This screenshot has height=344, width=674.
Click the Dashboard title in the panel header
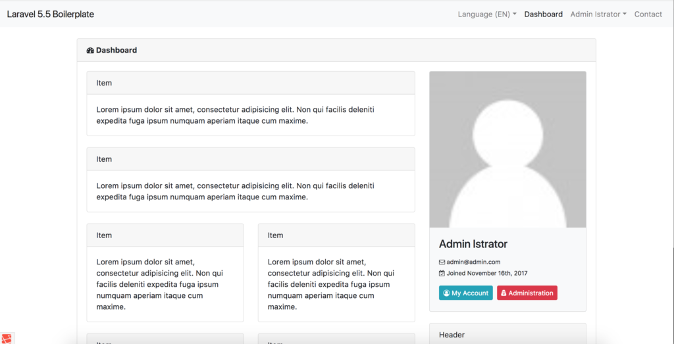(117, 50)
